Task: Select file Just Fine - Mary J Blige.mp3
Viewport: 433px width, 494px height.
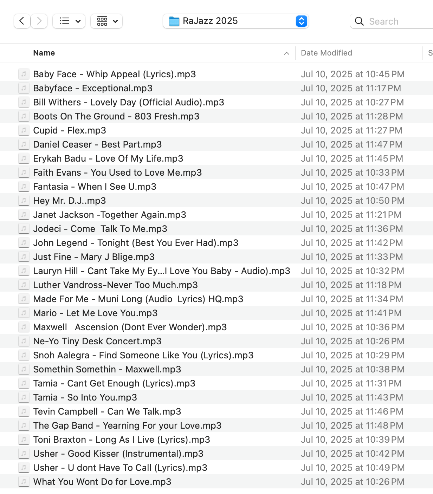Action: 94,257
